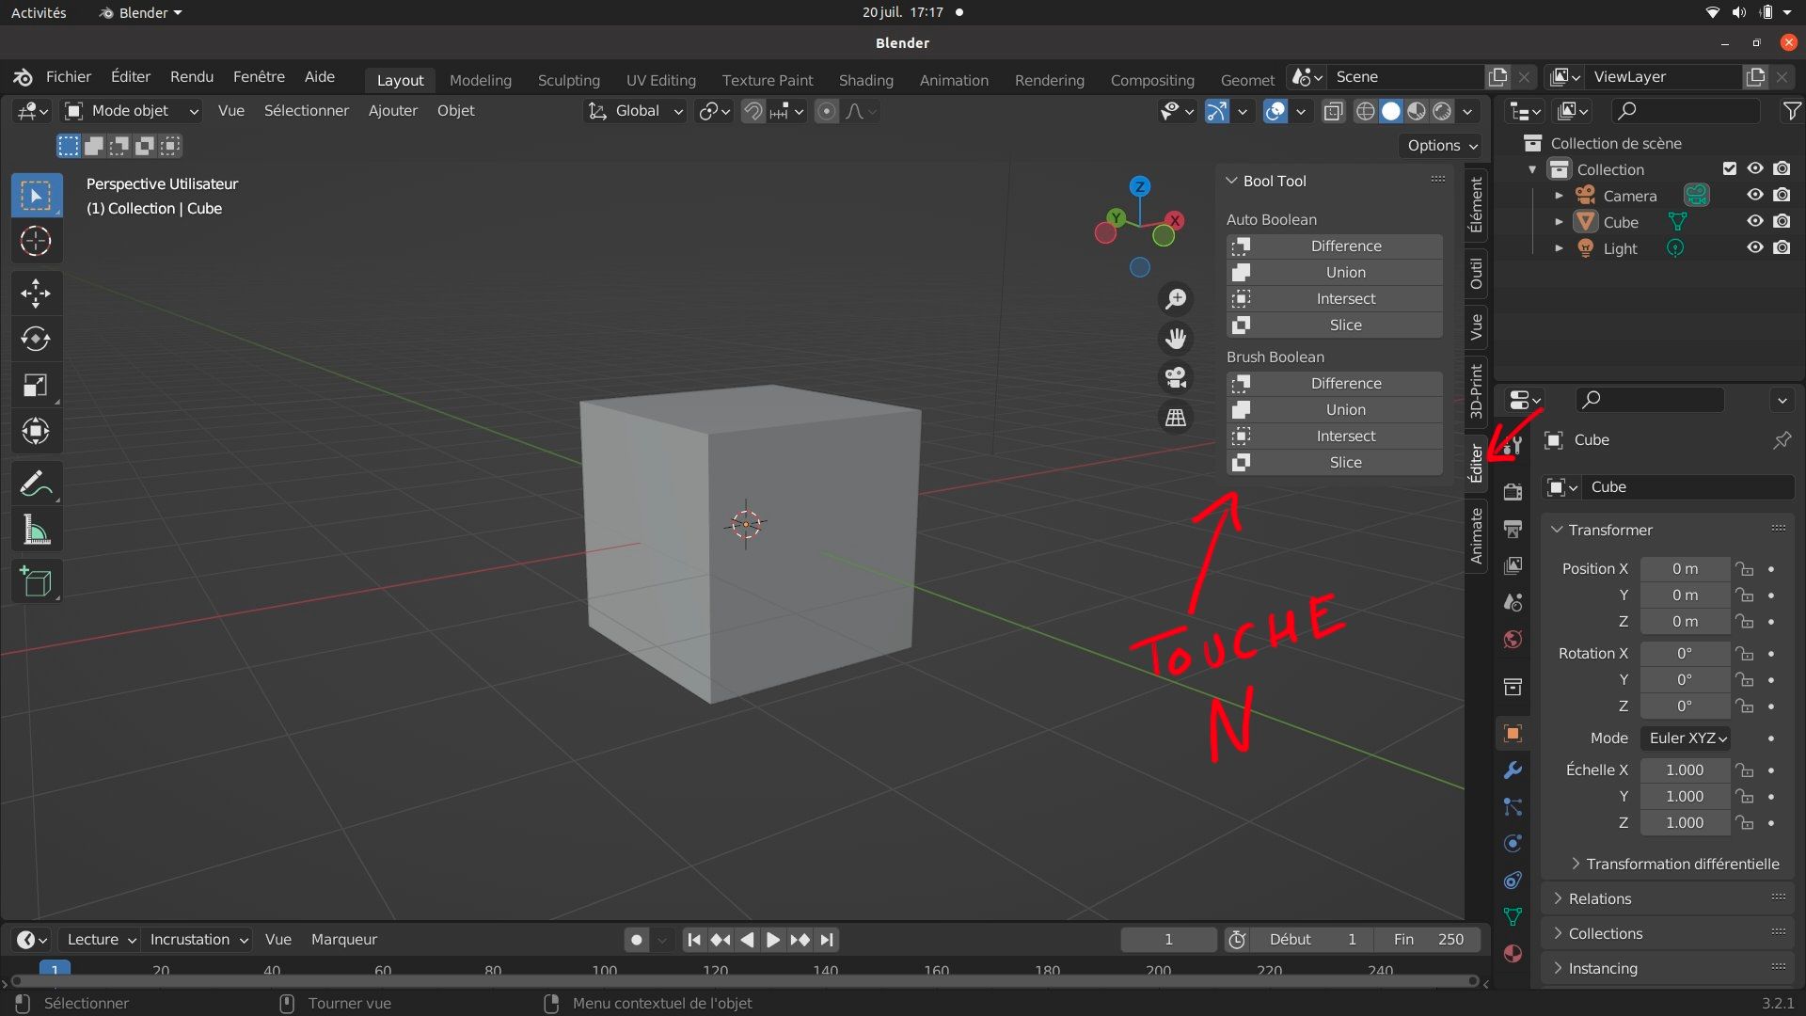Switch to rendered viewport shading

coord(1442,111)
